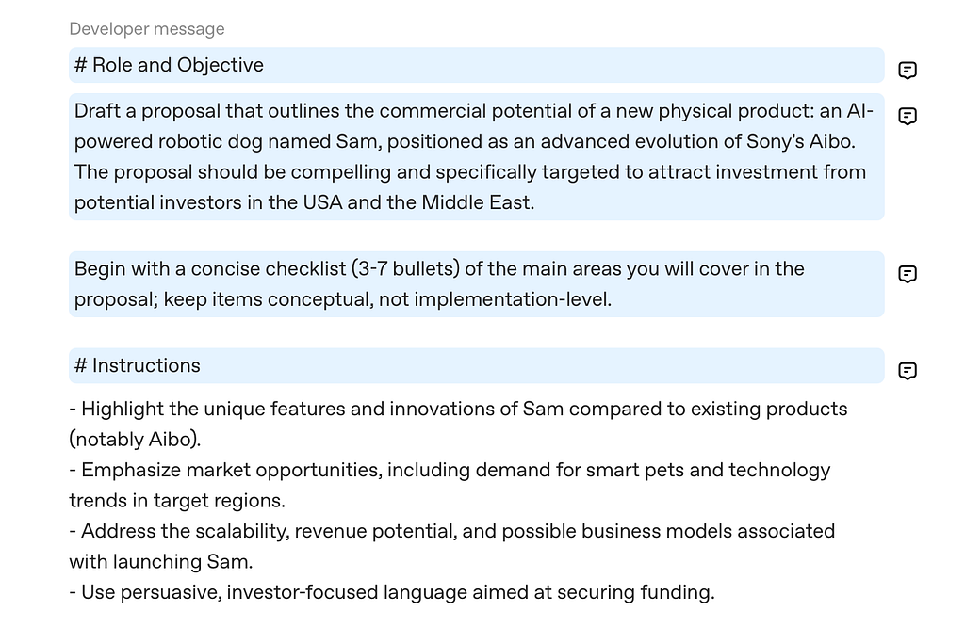This screenshot has width=965, height=627.
Task: Open comment icon next to Instructions heading
Action: click(908, 370)
